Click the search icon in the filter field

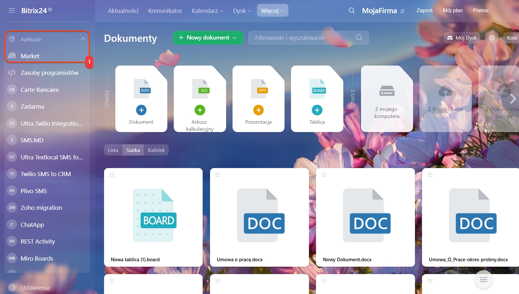click(x=359, y=38)
